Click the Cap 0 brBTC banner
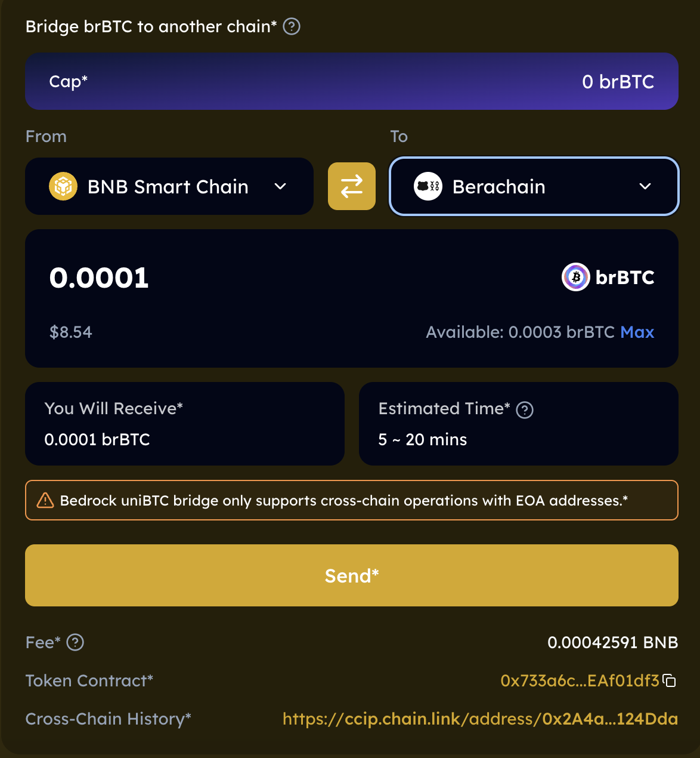The height and width of the screenshot is (758, 700). tap(352, 81)
